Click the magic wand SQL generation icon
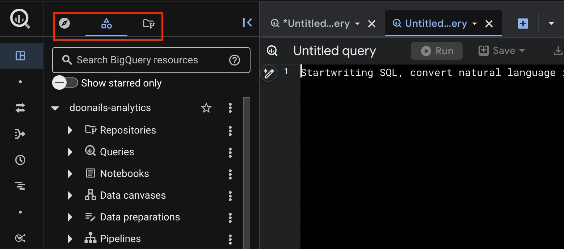This screenshot has width=564, height=249. coord(269,74)
